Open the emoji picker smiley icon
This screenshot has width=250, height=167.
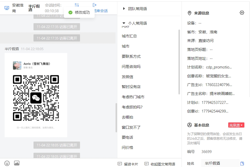click(7, 163)
